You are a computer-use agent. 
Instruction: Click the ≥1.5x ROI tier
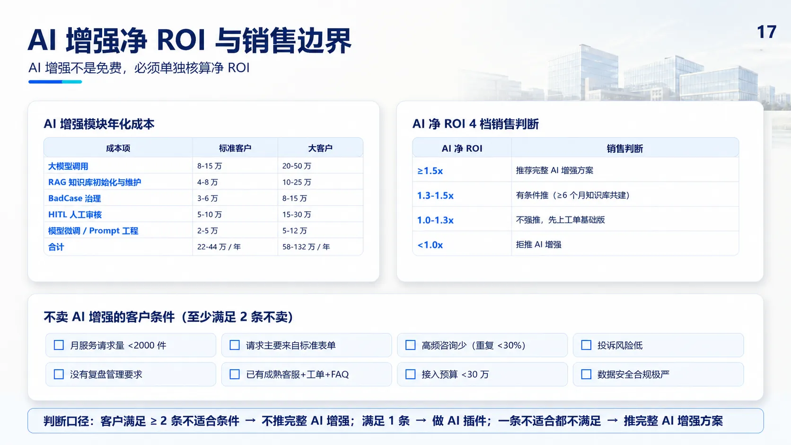pyautogui.click(x=430, y=171)
